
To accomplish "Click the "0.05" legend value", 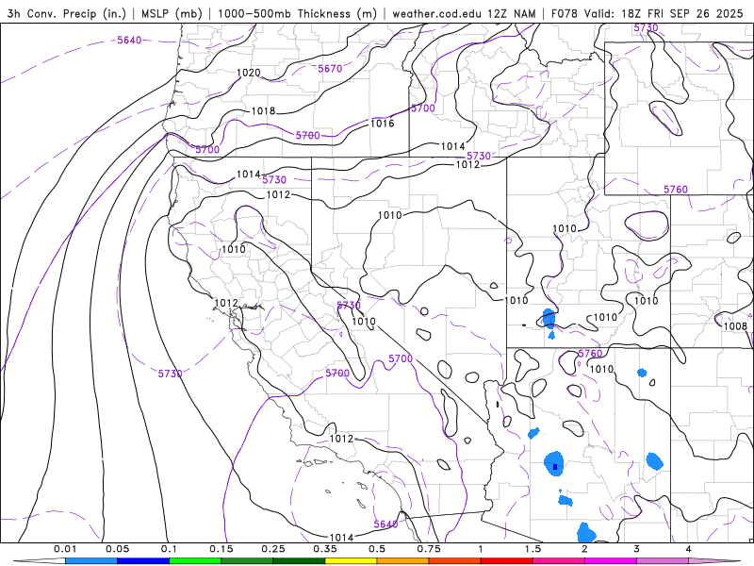I will [x=117, y=549].
